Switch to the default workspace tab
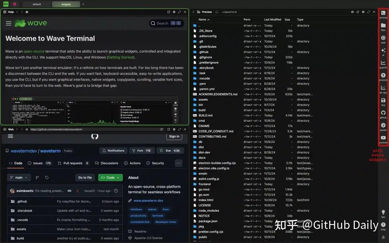Screen dimensions: 389x243 (37, 4)
